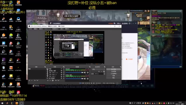Screen dimensions: 186x105
Task: Open settings gear in 斗鱼直播管家 title bar
Action: point(130,23)
